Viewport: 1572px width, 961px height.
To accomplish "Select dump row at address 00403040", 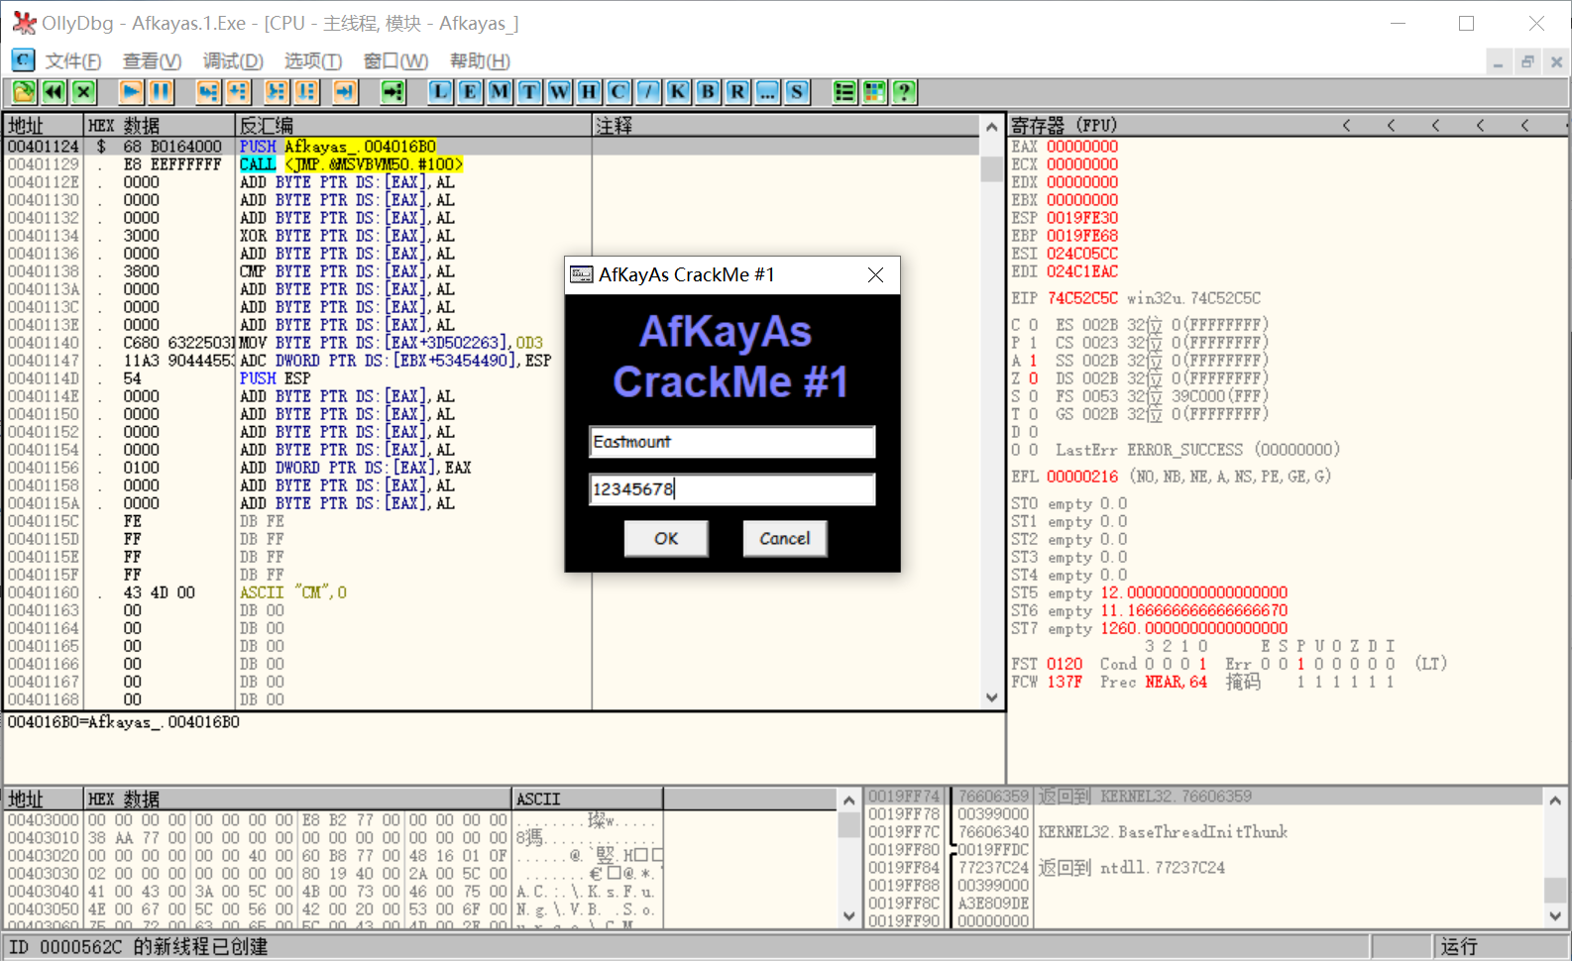I will point(335,892).
